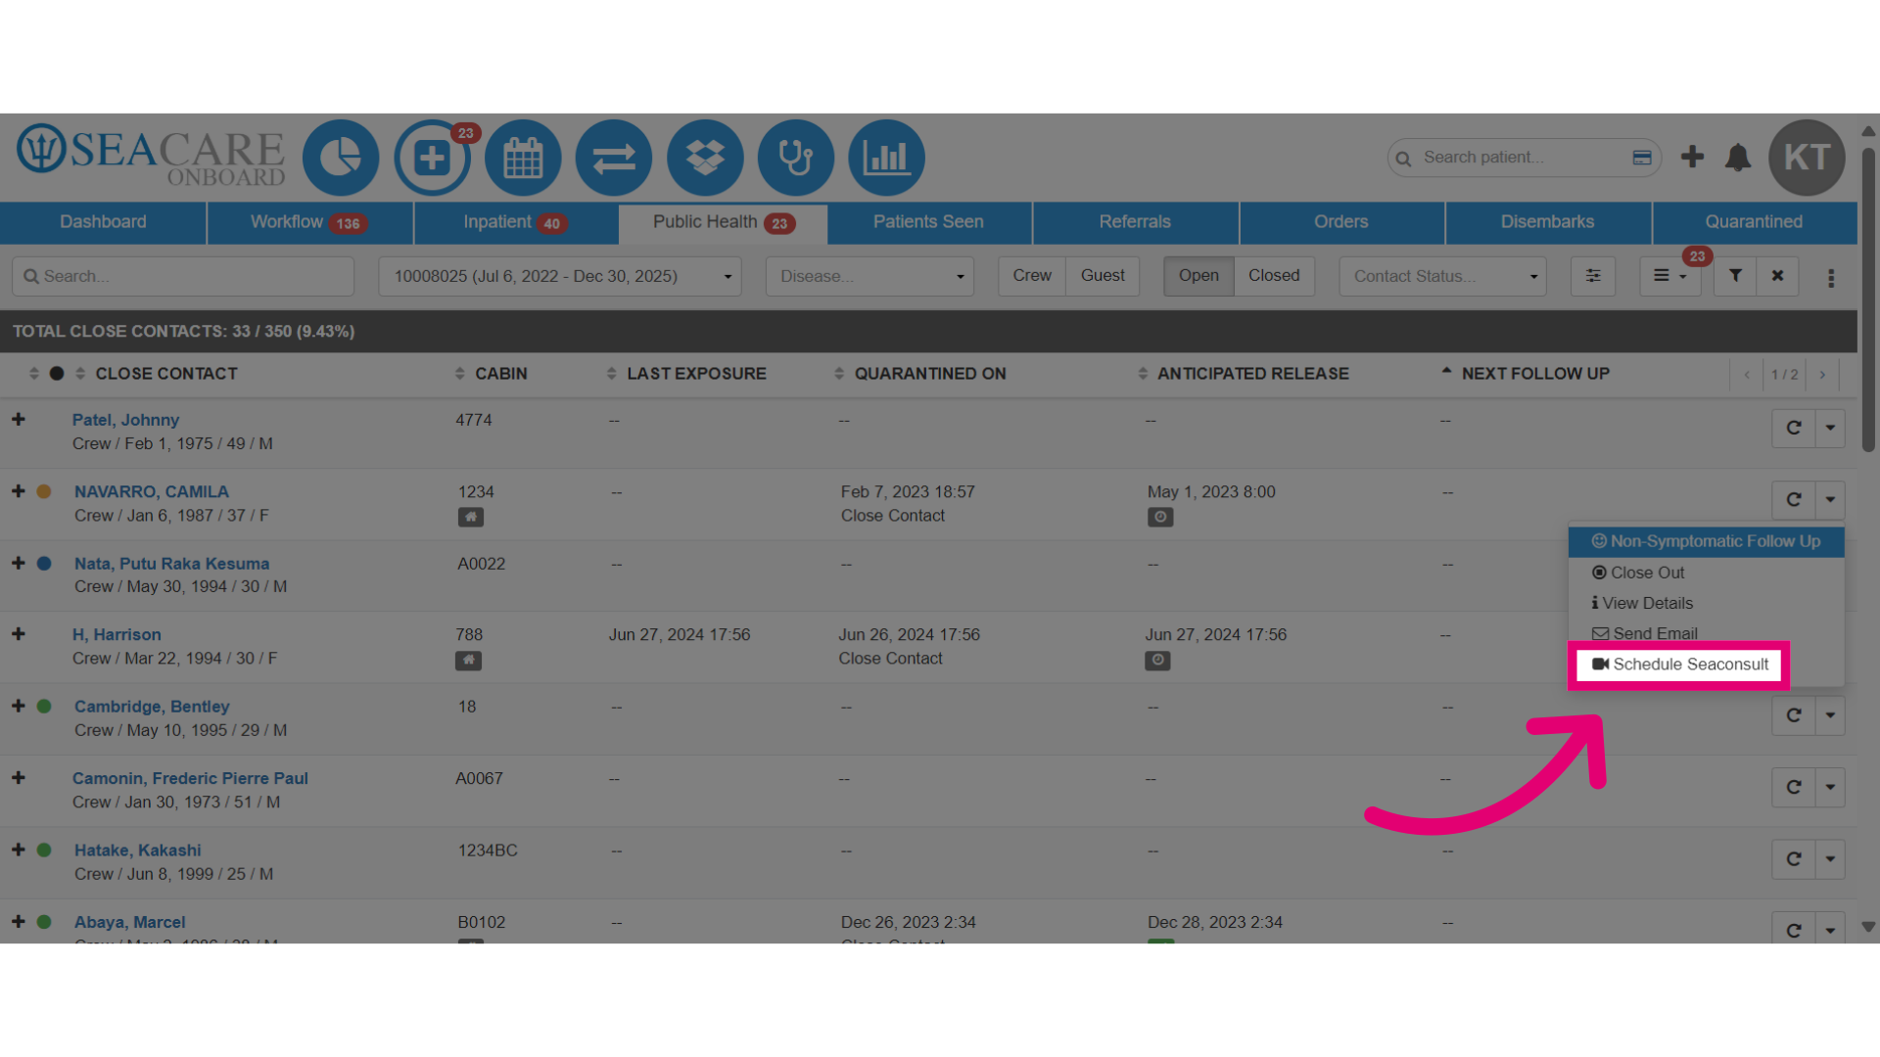Refresh Patel, Johnny row
This screenshot has height=1057, width=1880.
1794,428
